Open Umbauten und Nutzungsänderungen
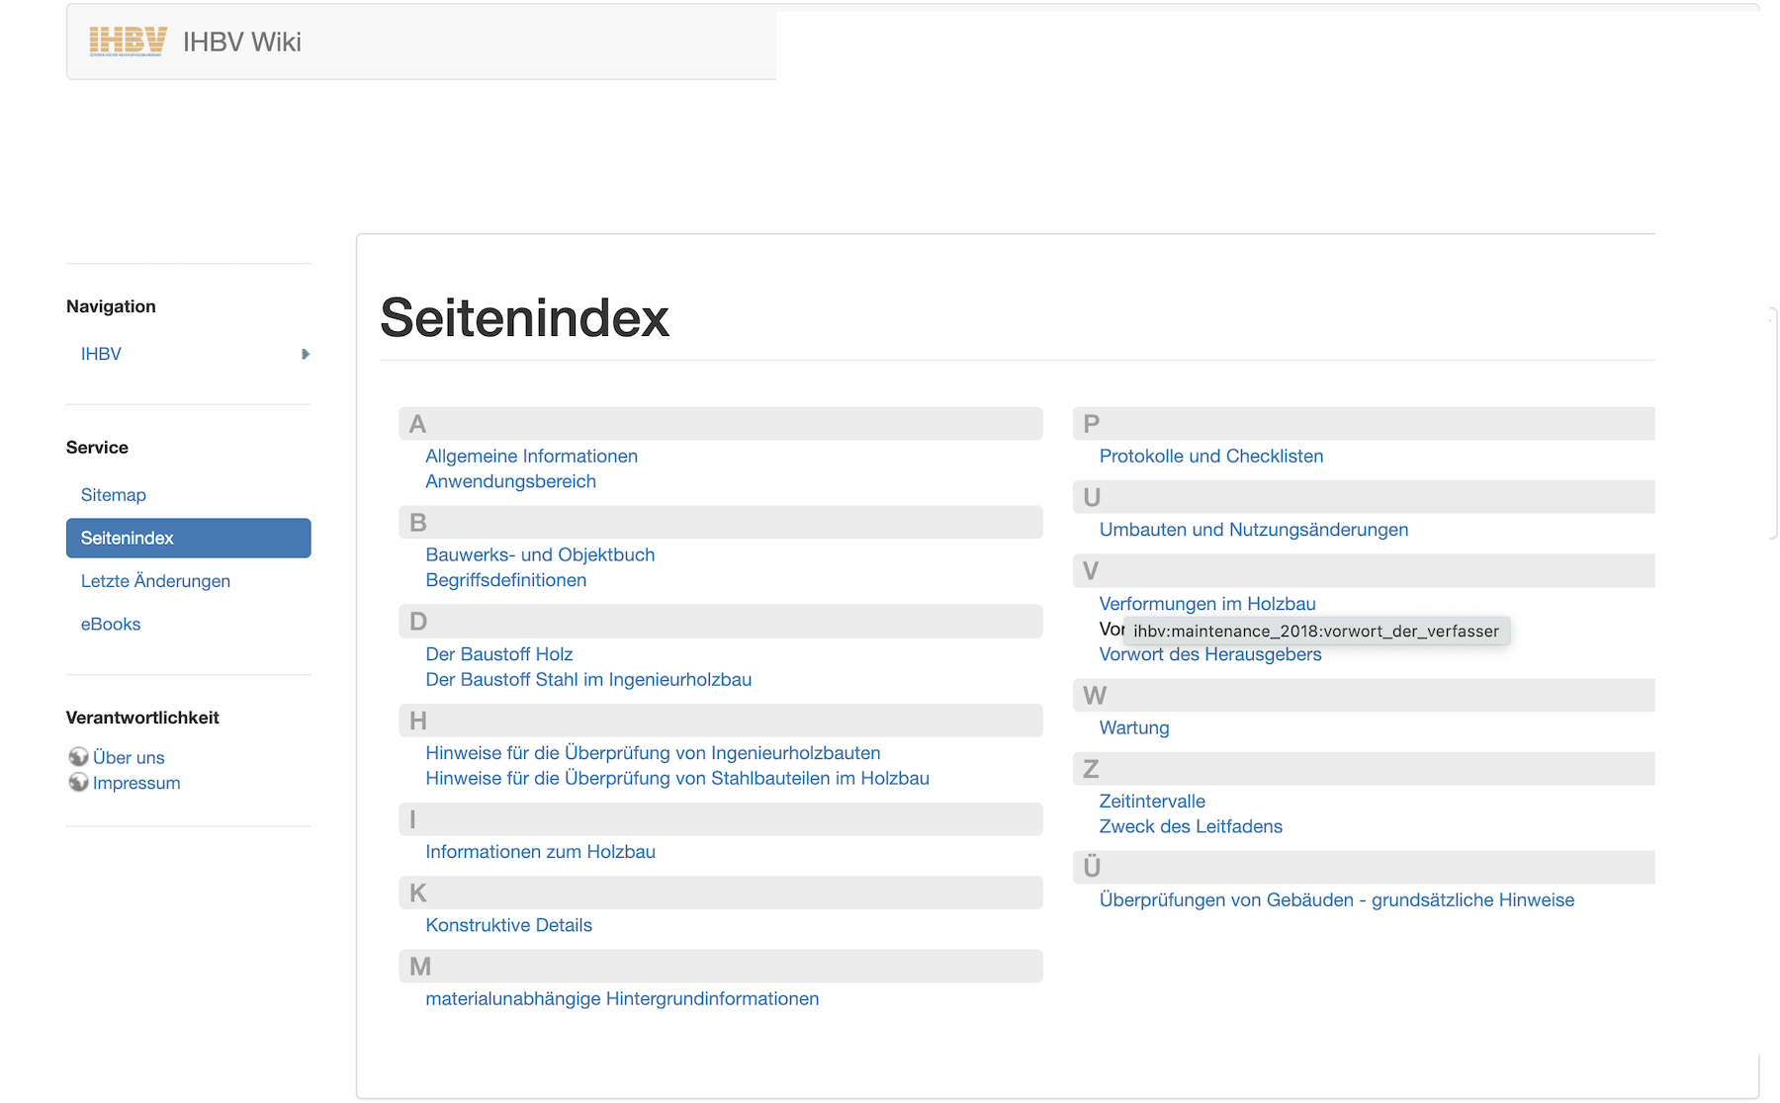 click(x=1253, y=529)
